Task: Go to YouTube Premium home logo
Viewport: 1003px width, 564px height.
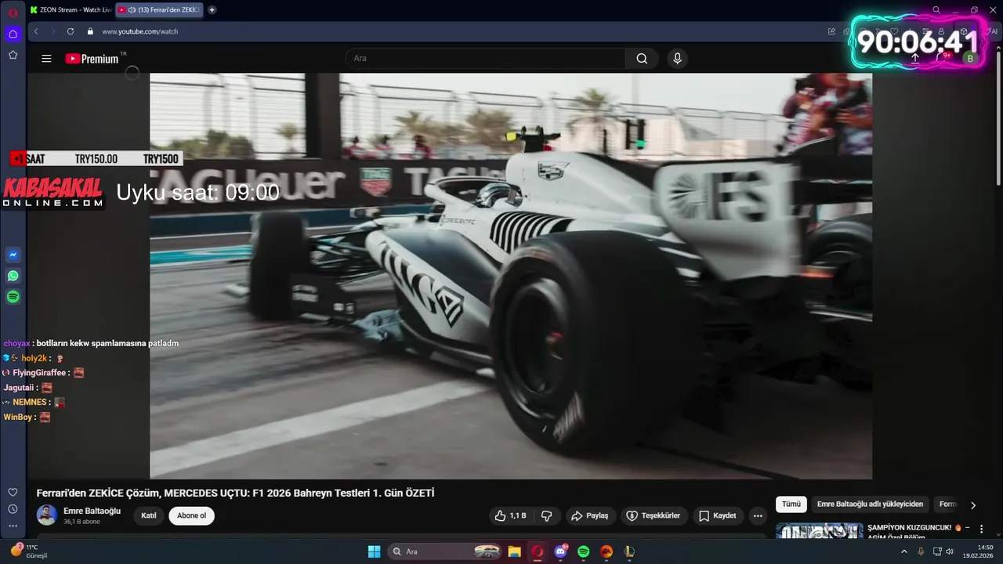Action: click(x=92, y=58)
